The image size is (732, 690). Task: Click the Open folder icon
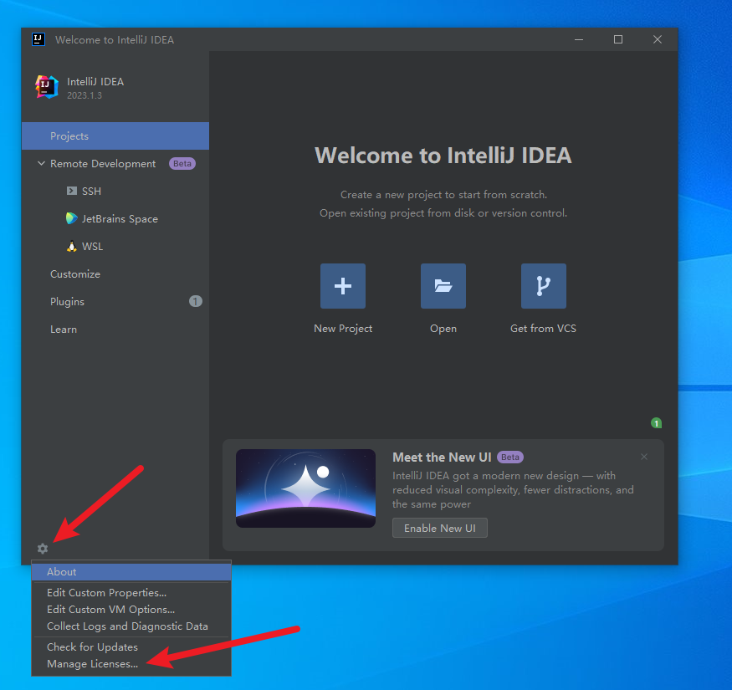click(x=443, y=286)
